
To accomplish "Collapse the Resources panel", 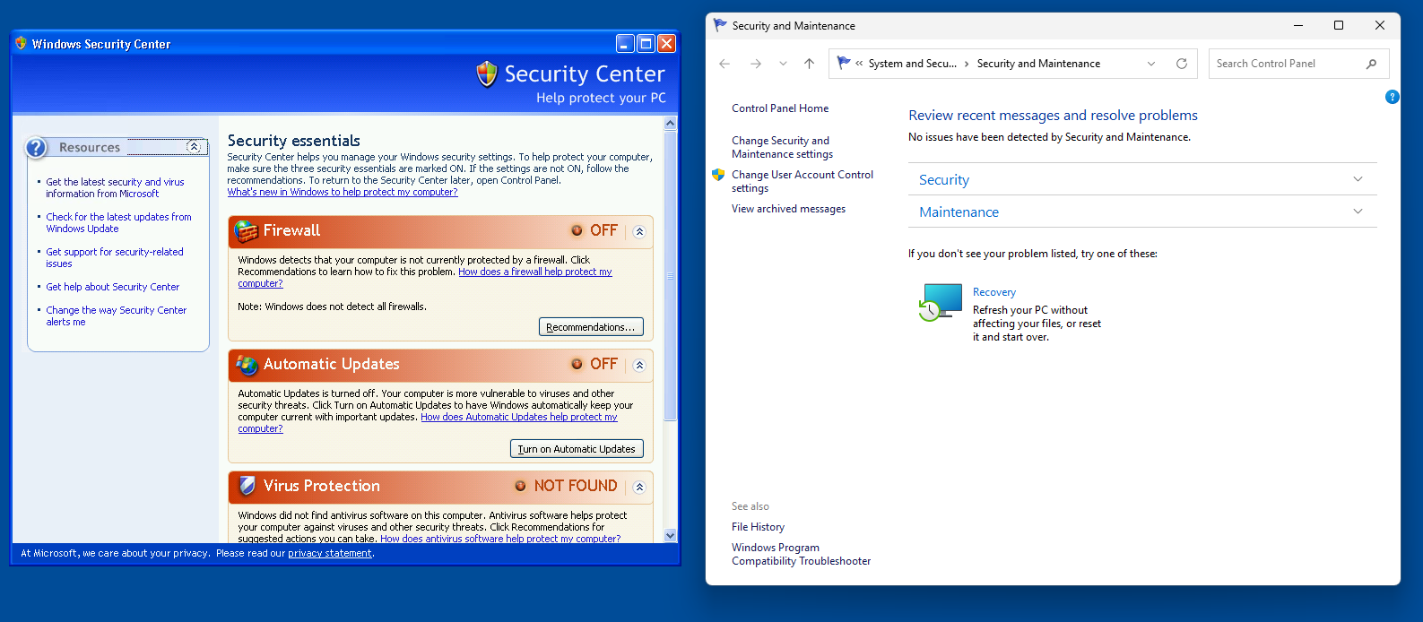I will point(194,147).
